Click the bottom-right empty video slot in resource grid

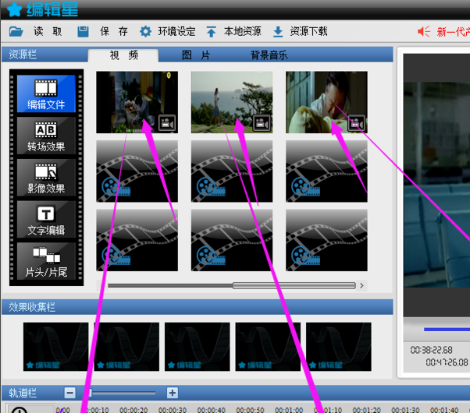326,240
